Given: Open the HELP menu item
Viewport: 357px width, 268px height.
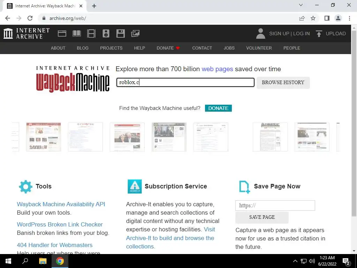Looking at the screenshot, I should (139, 48).
